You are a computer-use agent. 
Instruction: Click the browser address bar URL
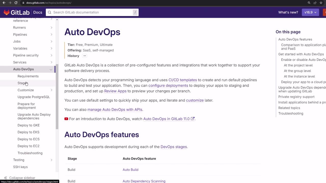[x=49, y=3]
